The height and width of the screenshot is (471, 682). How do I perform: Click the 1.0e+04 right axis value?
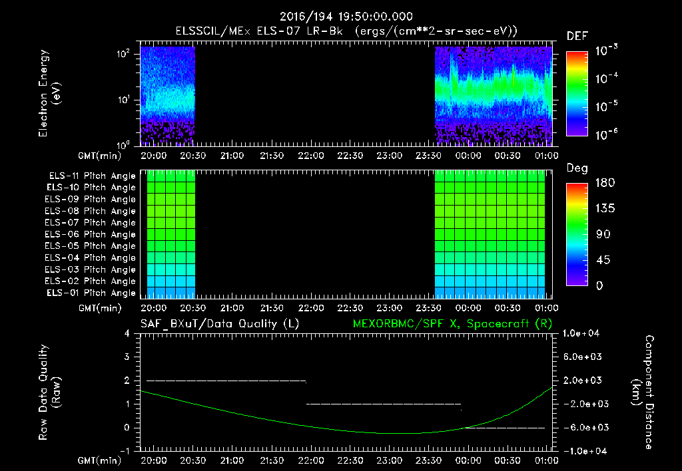click(581, 333)
